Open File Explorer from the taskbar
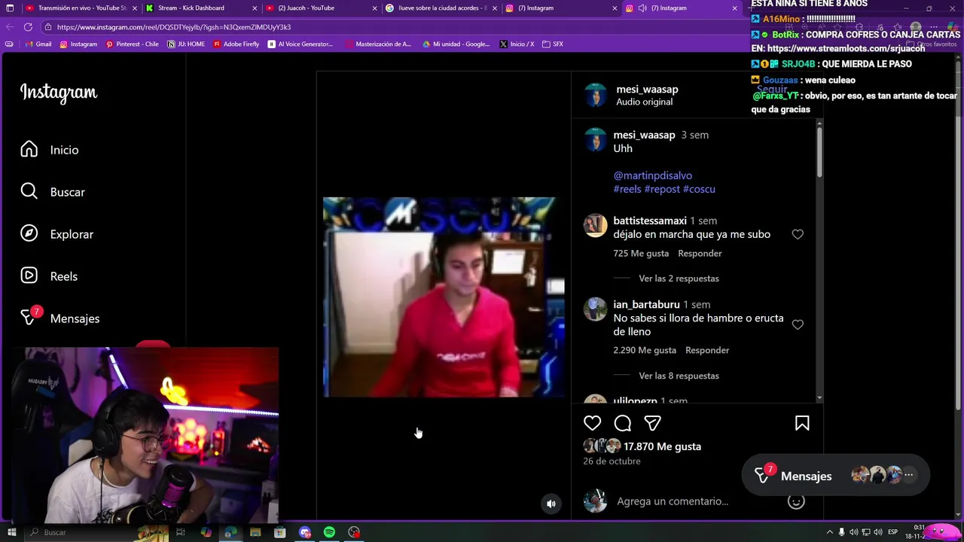The image size is (964, 542). tap(255, 532)
